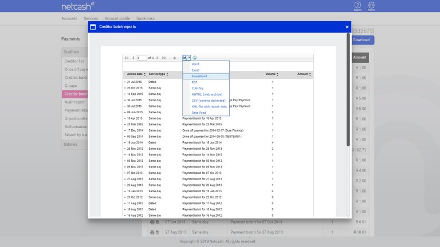Choose MHTML (web archive) format
440x247 pixels.
click(x=206, y=94)
